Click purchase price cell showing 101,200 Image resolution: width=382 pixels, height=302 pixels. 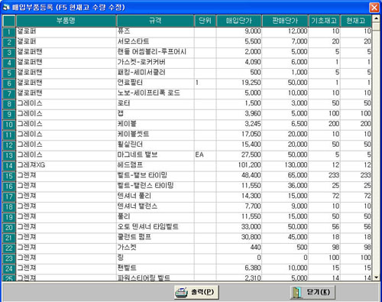(x=239, y=165)
